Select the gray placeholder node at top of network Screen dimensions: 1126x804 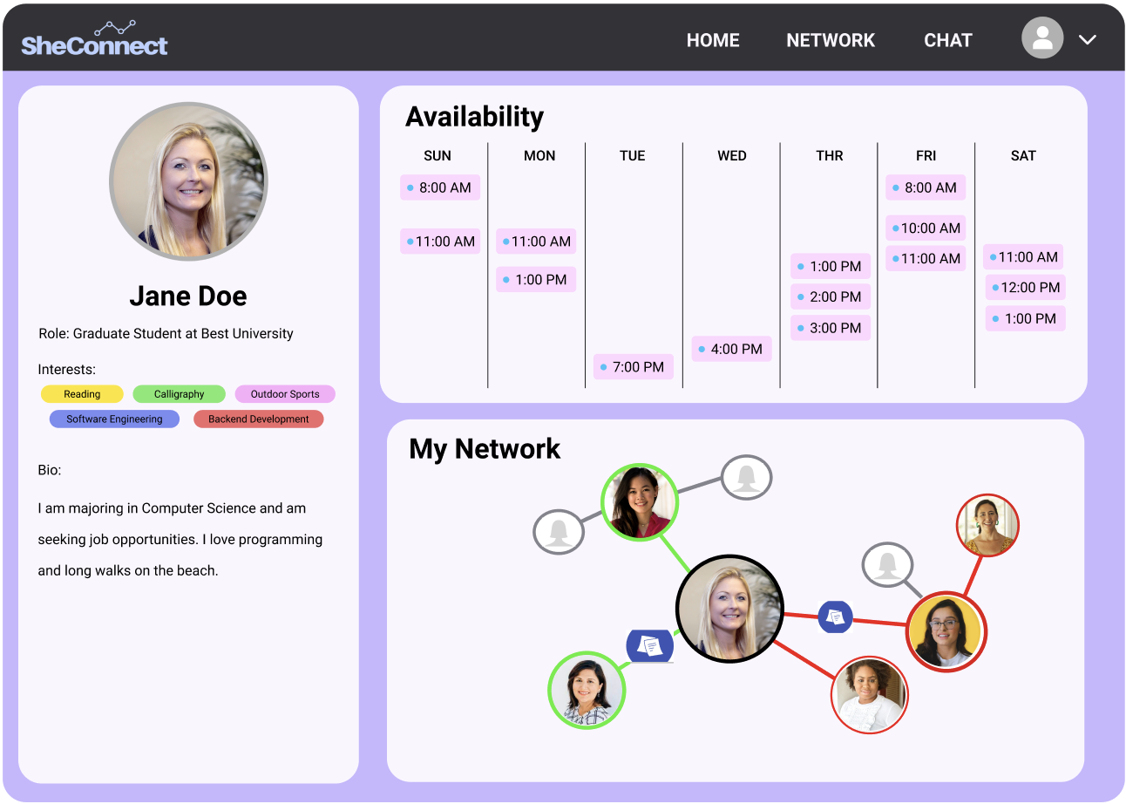(x=746, y=477)
